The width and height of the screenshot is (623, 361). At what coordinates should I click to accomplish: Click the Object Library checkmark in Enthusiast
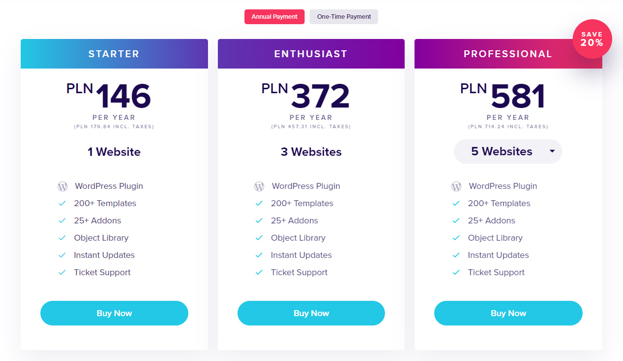259,238
